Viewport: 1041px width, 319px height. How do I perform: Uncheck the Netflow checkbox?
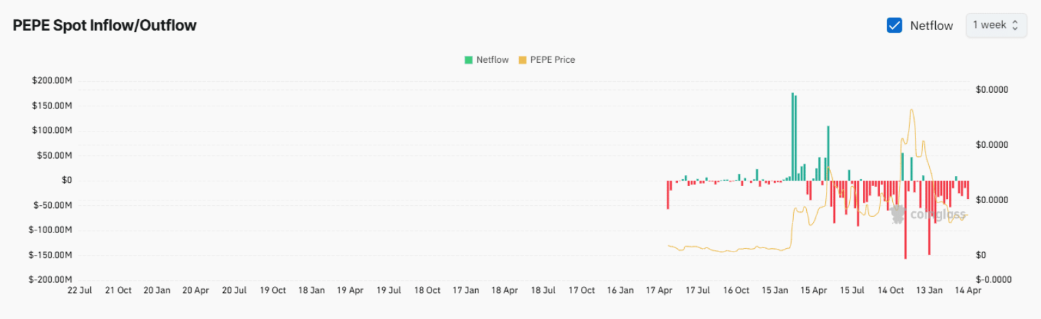894,25
